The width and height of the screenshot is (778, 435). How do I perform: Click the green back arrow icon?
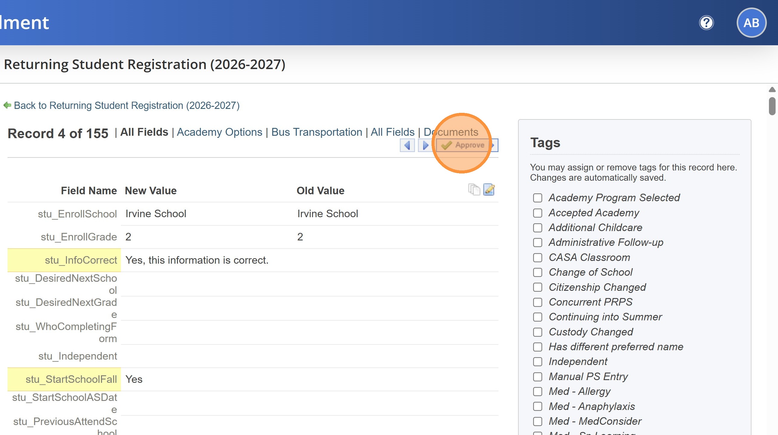click(x=7, y=105)
